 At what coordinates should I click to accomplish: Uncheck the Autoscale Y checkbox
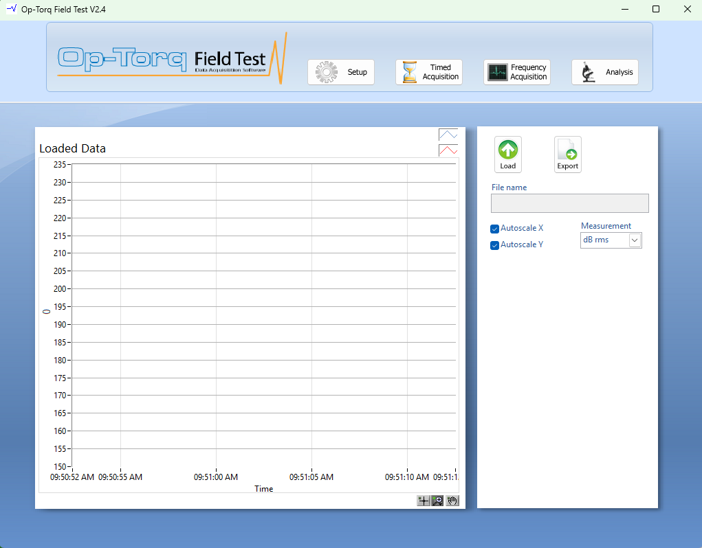pos(494,245)
